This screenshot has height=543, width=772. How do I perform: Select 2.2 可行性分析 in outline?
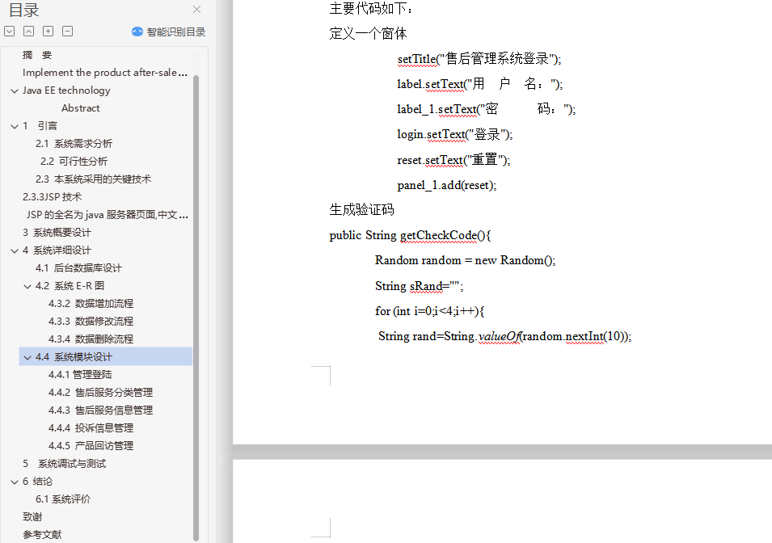74,162
